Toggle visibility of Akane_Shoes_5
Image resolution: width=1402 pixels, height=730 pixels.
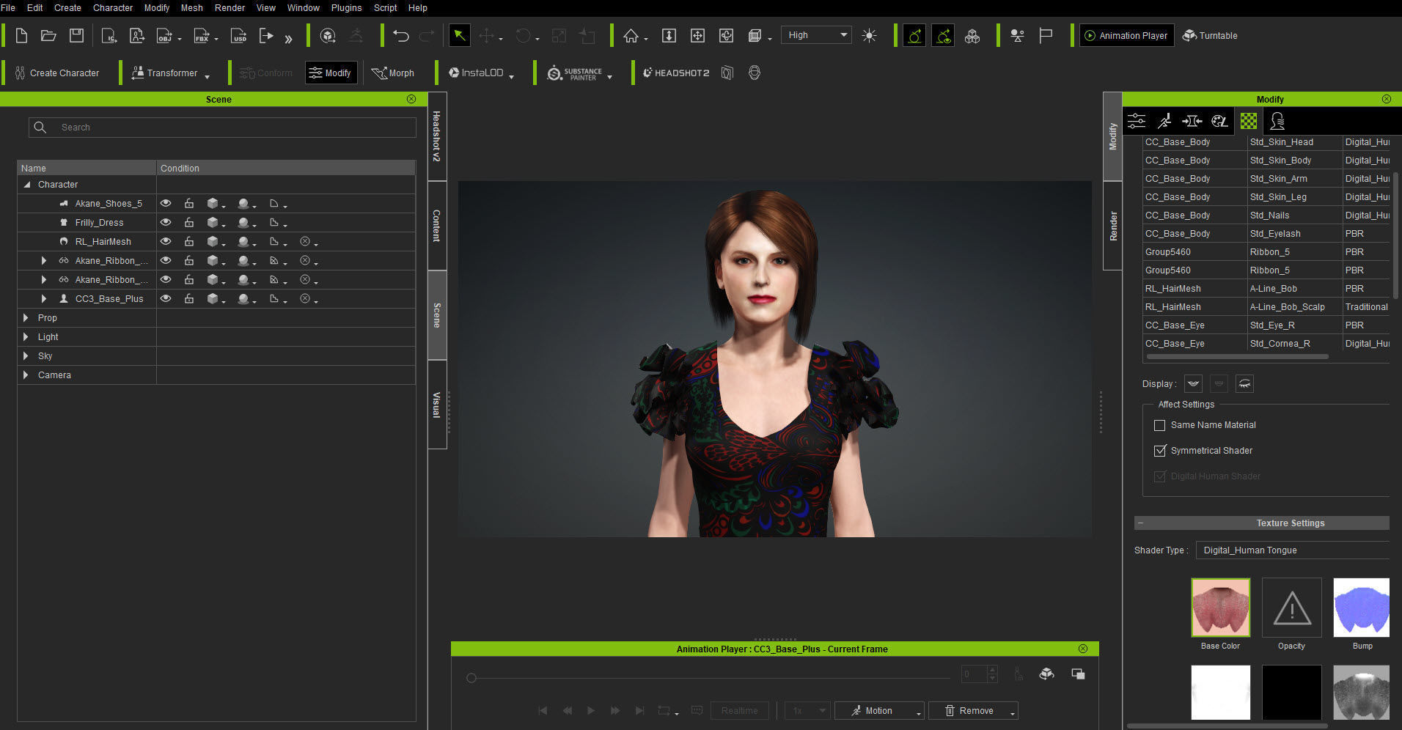pos(166,203)
